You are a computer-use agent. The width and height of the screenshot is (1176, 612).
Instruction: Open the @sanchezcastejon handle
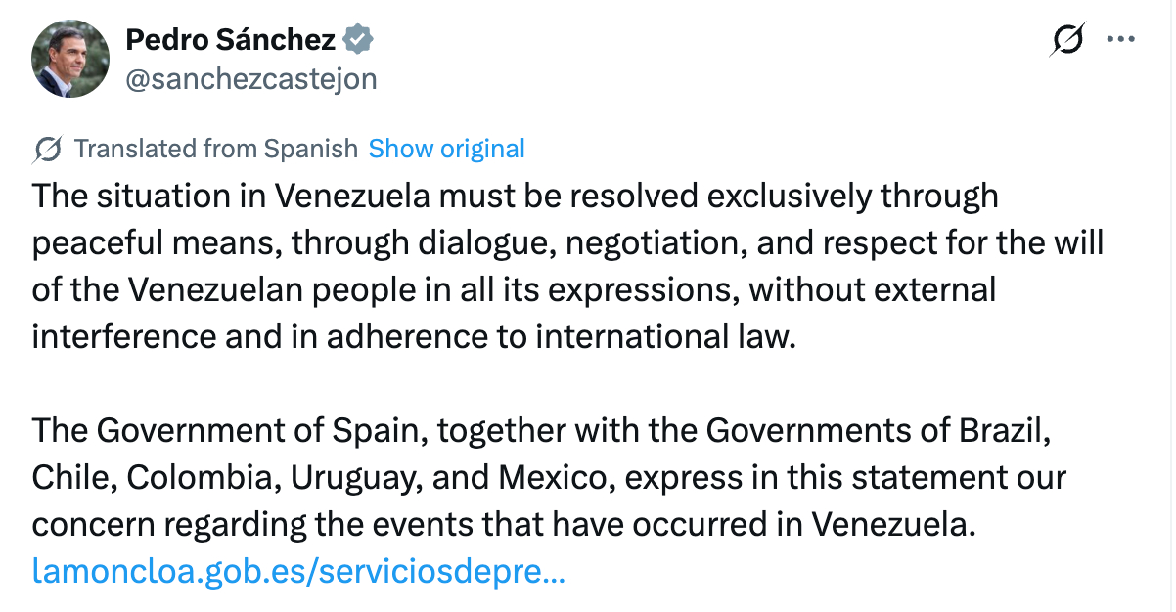(250, 78)
